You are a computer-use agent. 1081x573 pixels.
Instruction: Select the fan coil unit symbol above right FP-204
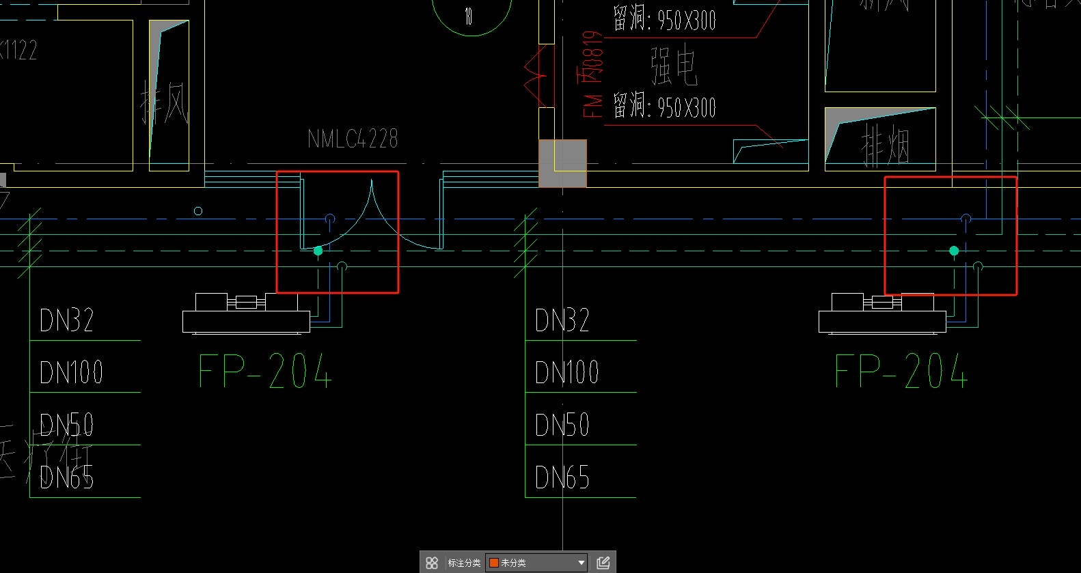tap(882, 313)
